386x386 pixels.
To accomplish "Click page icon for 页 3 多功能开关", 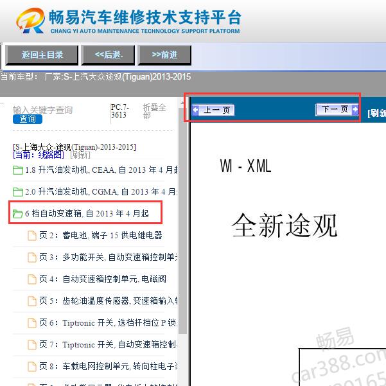I will point(32,258).
